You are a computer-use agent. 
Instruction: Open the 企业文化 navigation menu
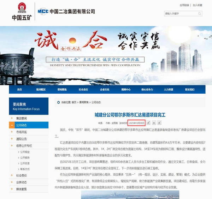pos(104,89)
